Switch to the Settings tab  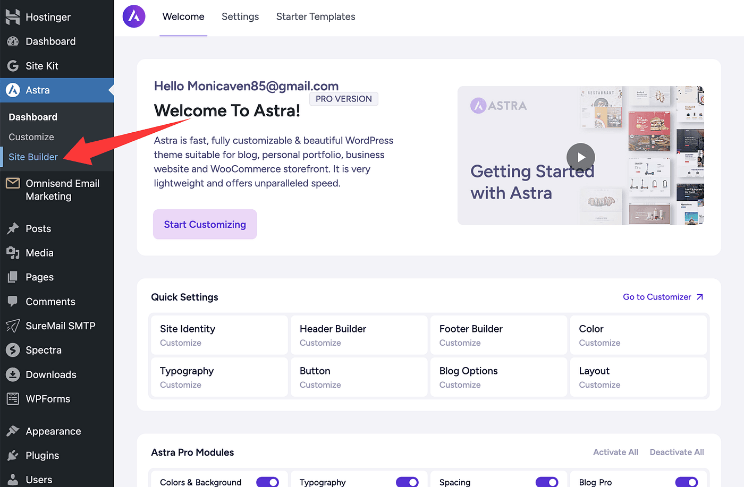tap(240, 16)
